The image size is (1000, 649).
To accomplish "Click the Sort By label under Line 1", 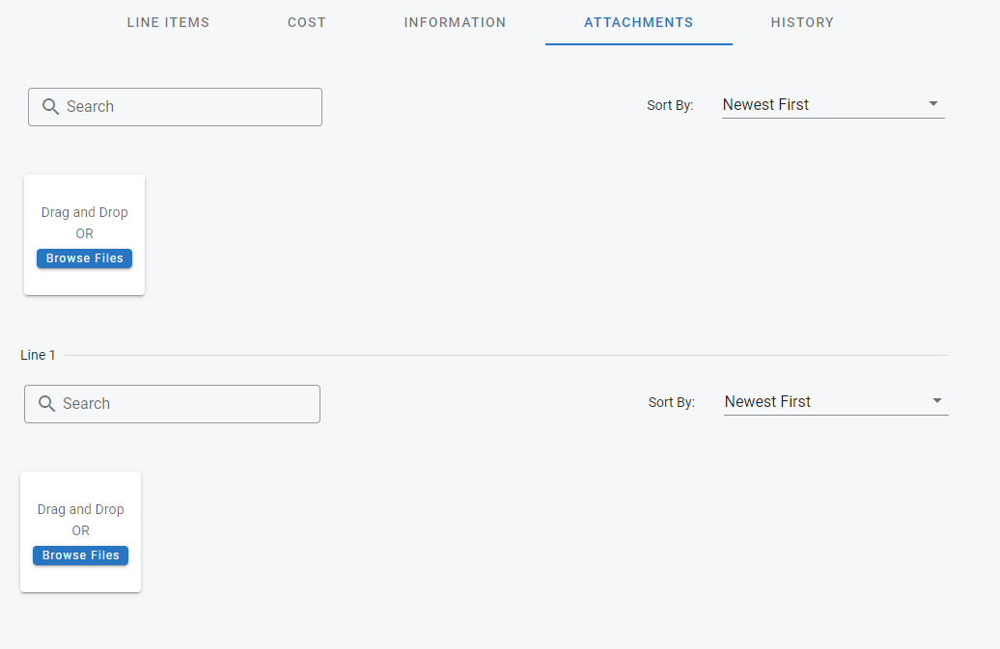I will coord(671,403).
